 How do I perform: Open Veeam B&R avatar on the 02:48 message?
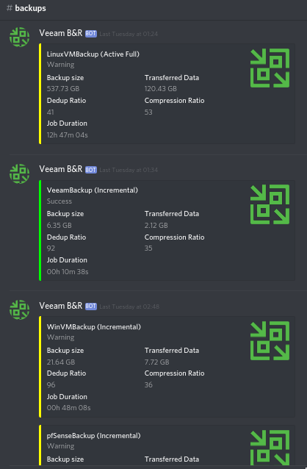19,309
